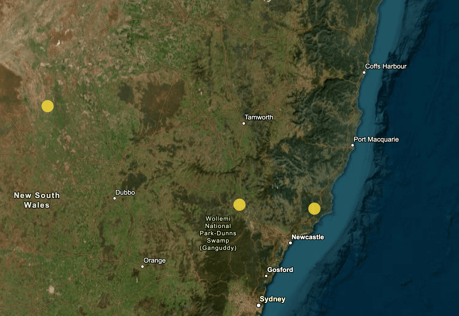Select the Port Macquarie label

[376, 140]
